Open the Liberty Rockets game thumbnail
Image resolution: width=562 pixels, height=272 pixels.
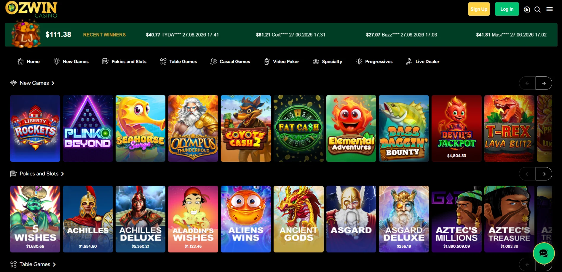click(35, 128)
